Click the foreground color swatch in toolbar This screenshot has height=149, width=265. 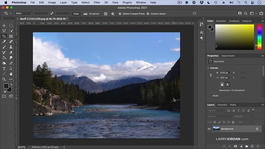6,86
